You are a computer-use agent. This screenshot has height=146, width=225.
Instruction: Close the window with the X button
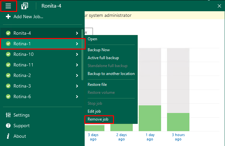point(219,6)
